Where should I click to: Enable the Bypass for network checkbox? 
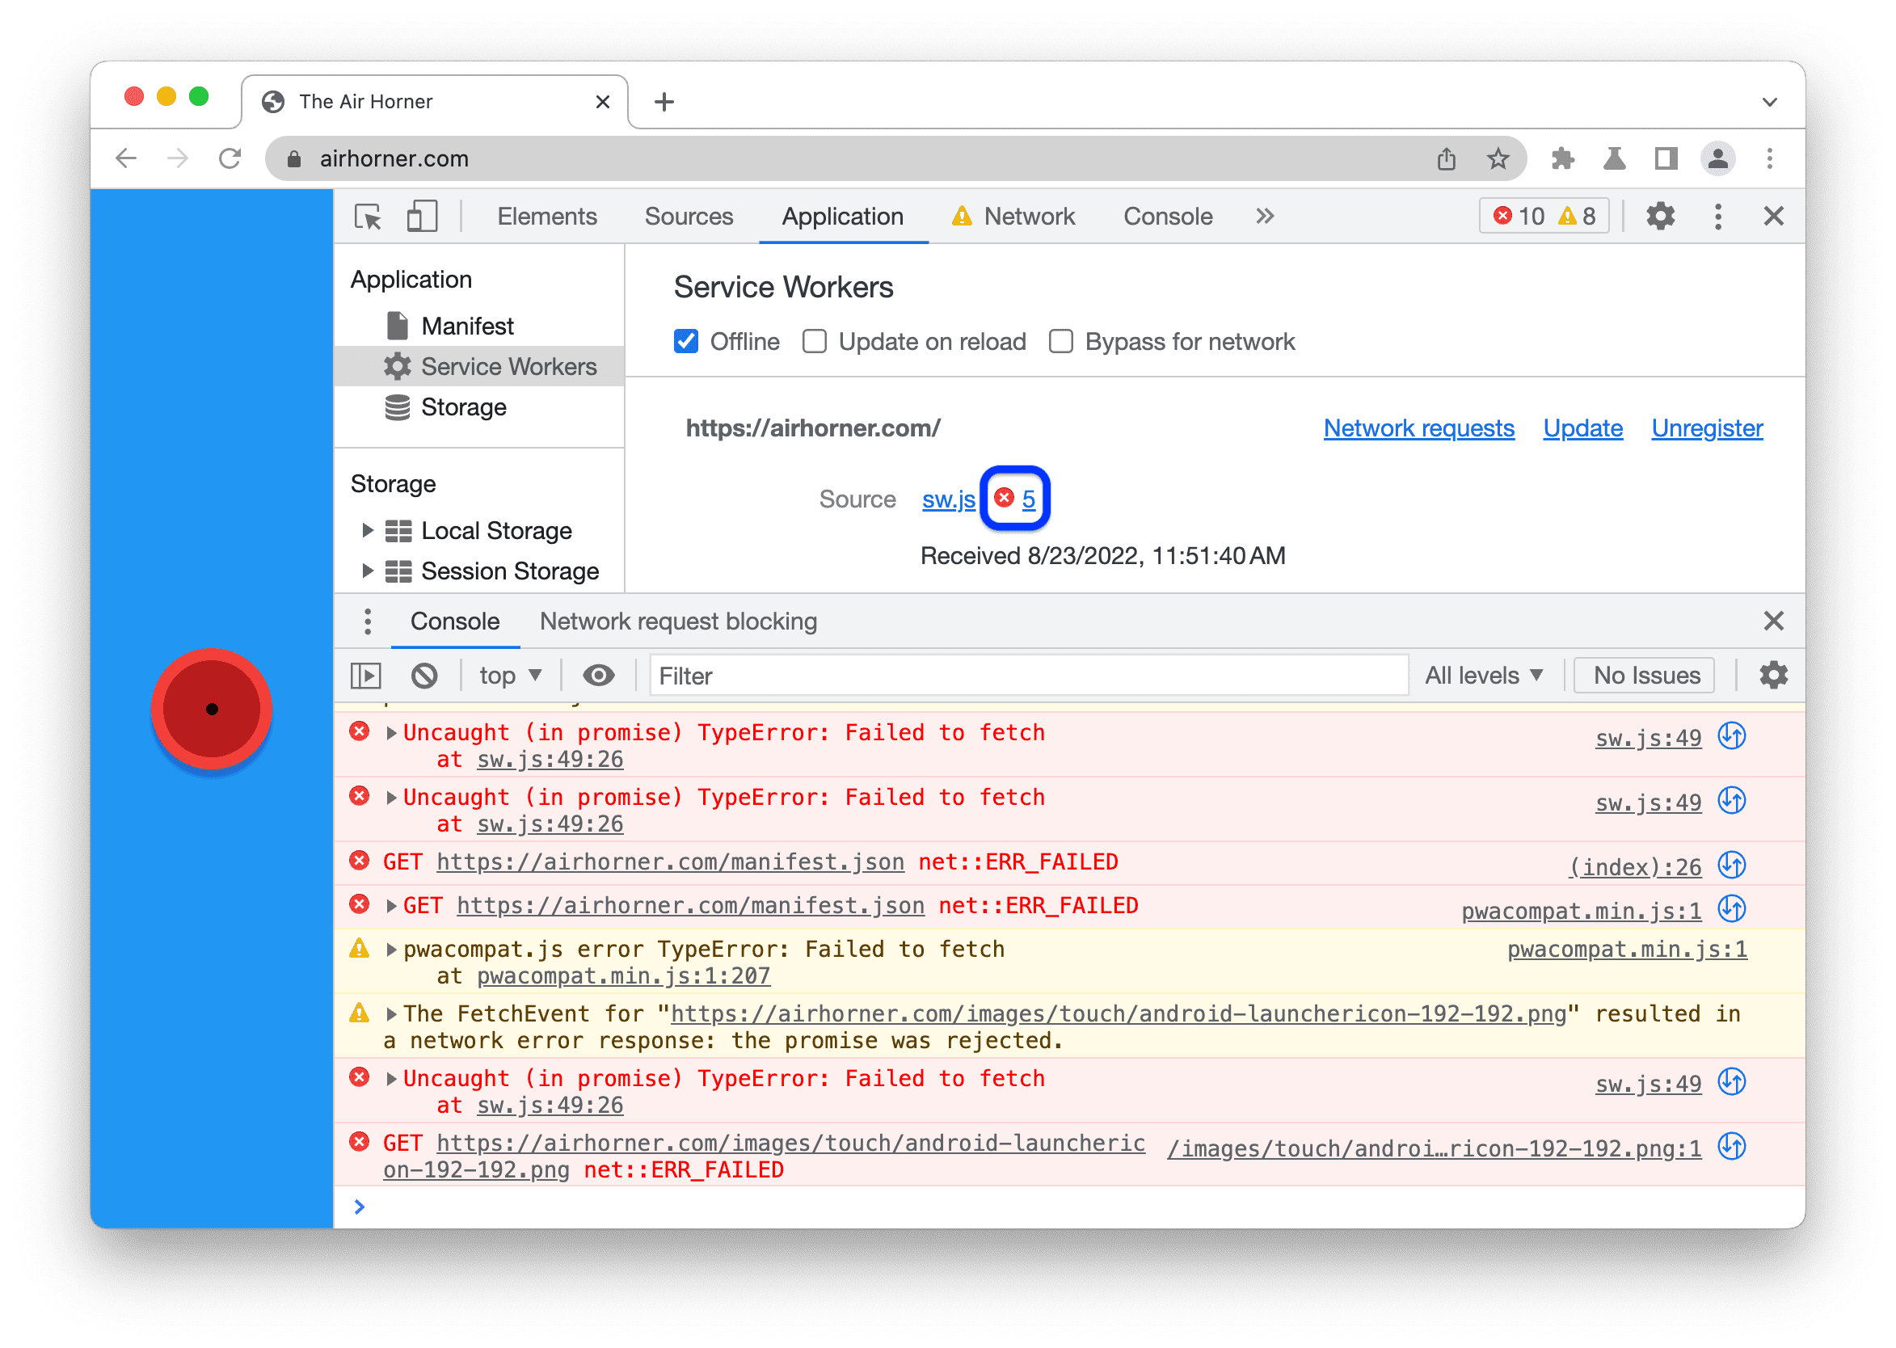pyautogui.click(x=1062, y=341)
